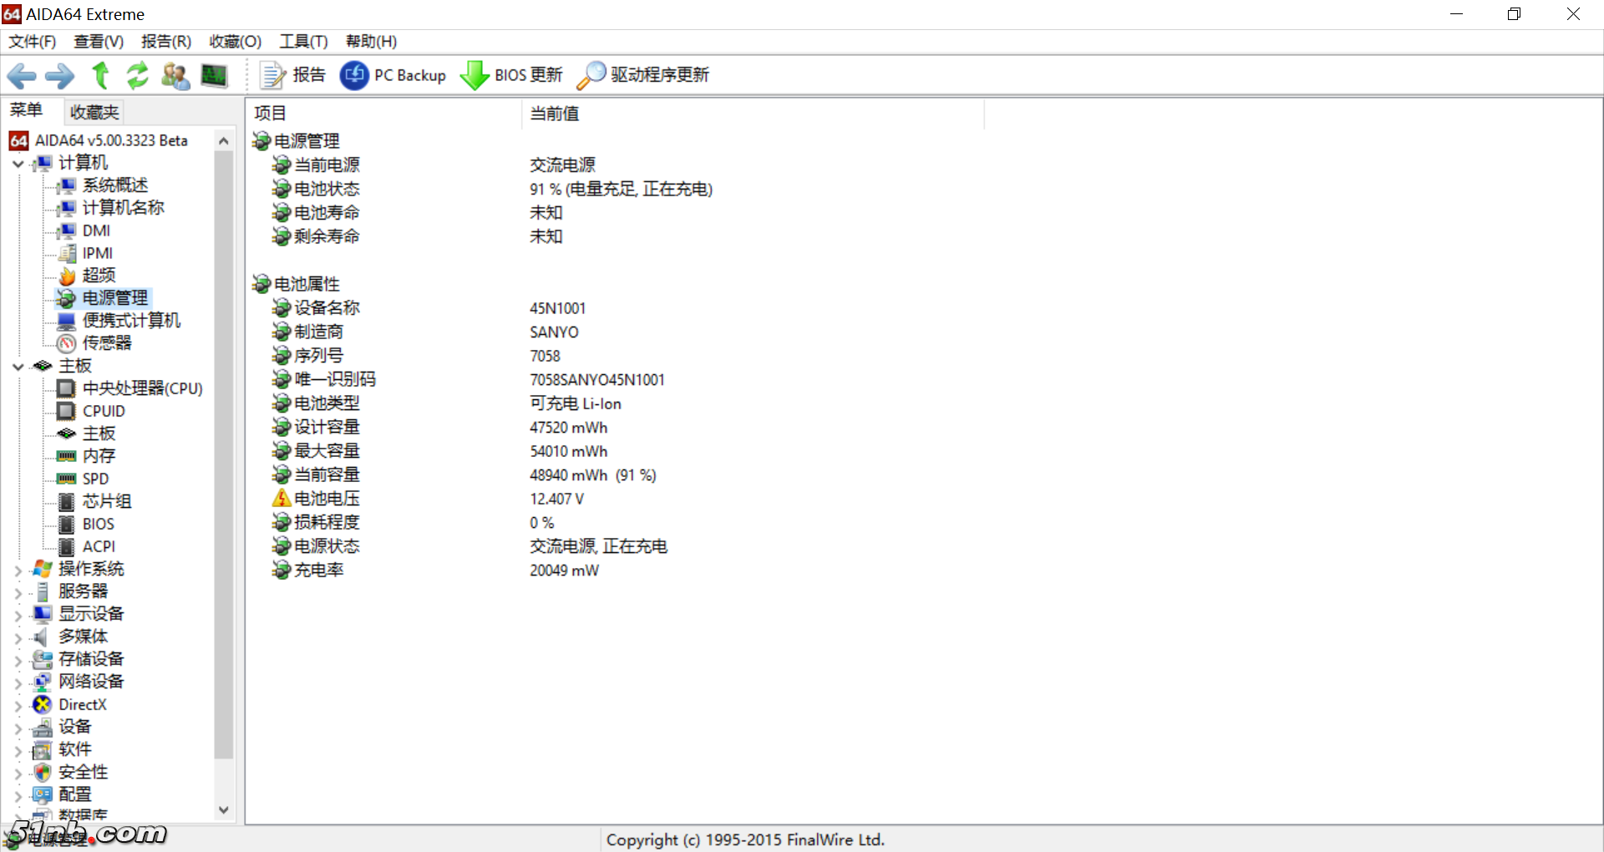Click the tree panel vertical scrollbar thumb
Screen dimensions: 1604x852
(x=223, y=455)
